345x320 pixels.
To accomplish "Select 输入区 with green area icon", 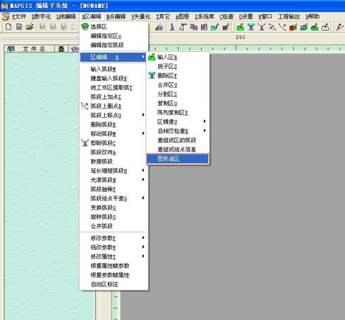I will tap(167, 57).
